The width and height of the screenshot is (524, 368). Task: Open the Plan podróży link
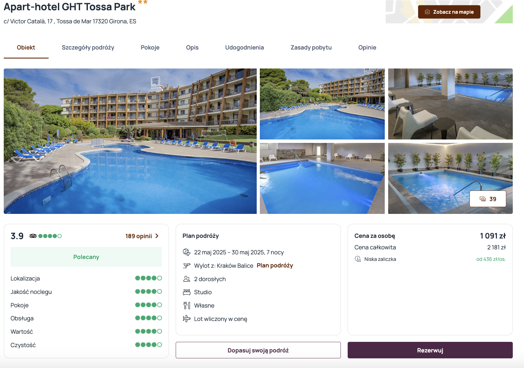click(x=275, y=266)
